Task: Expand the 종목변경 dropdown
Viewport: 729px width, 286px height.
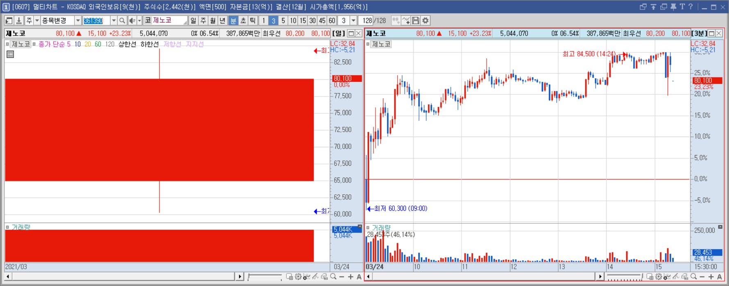Action: (x=78, y=20)
